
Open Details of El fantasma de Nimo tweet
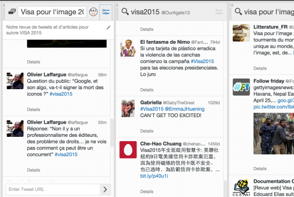point(147,90)
